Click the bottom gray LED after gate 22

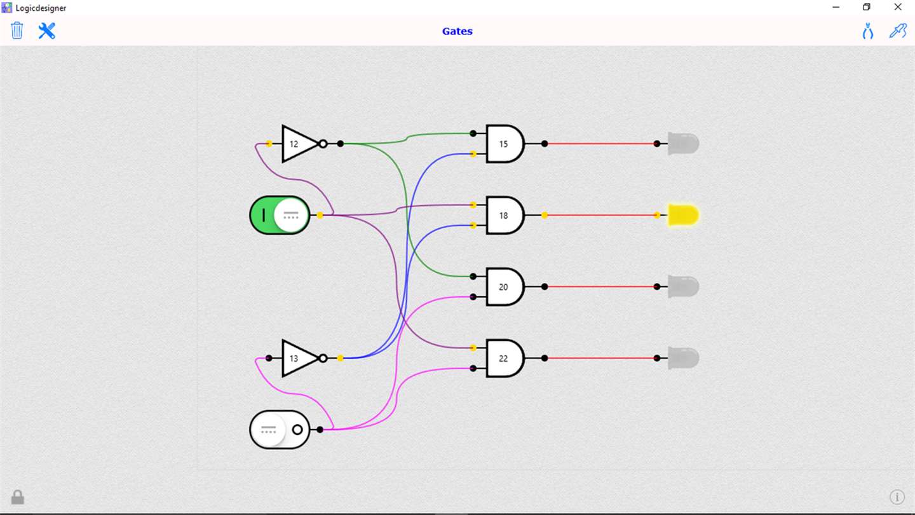pyautogui.click(x=683, y=358)
